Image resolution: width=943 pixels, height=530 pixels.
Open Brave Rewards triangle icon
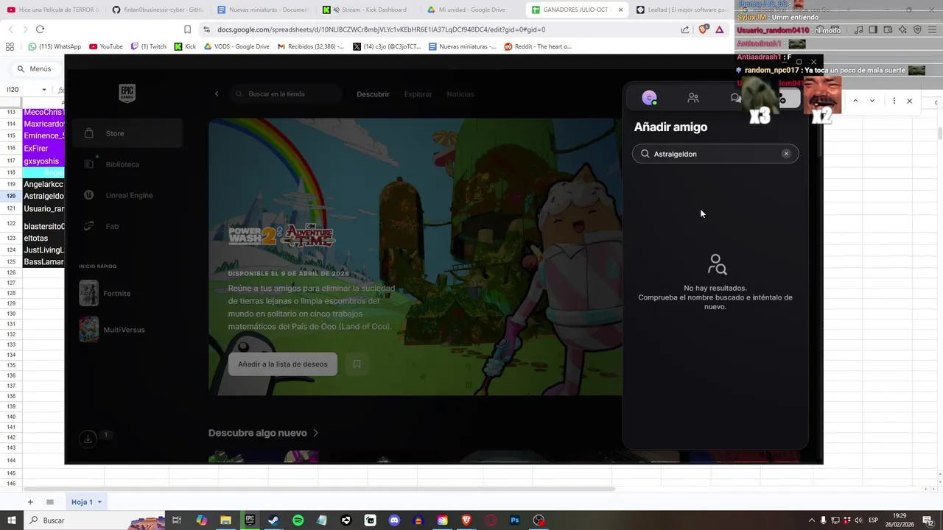[x=720, y=29]
